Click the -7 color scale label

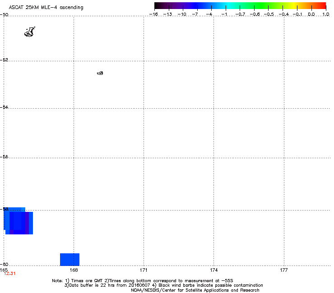[x=195, y=14]
